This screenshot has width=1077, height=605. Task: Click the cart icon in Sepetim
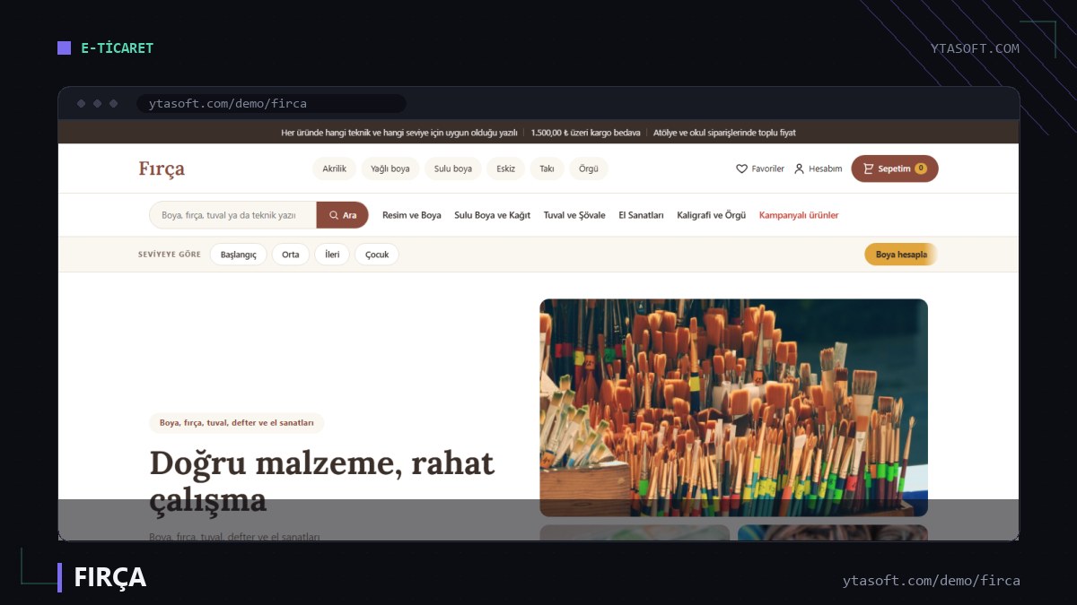tap(868, 169)
